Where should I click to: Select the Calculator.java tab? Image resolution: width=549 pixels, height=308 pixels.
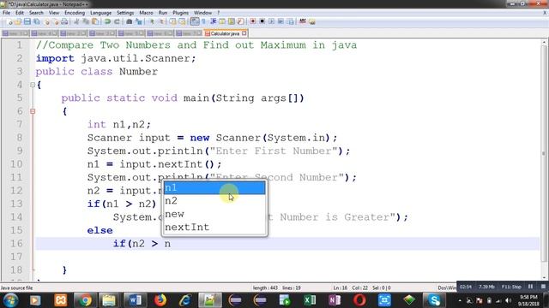pos(225,33)
